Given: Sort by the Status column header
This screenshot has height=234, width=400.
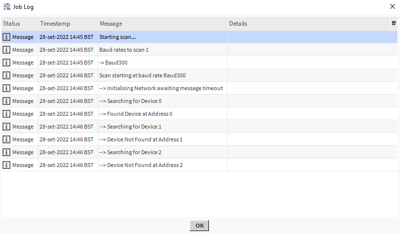Looking at the screenshot, I should tap(12, 24).
